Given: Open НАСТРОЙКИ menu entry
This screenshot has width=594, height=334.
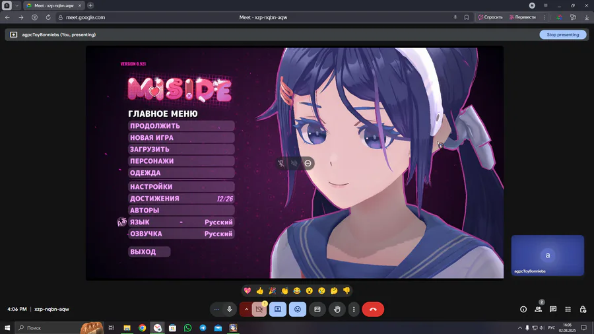Looking at the screenshot, I should [x=181, y=187].
